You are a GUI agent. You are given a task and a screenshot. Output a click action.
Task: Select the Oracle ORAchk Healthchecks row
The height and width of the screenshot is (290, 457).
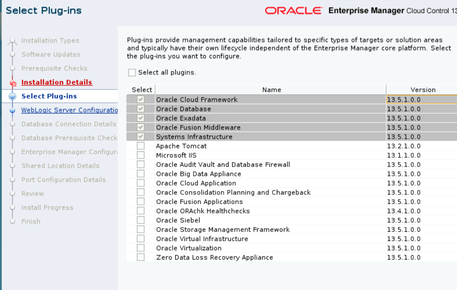pos(203,211)
